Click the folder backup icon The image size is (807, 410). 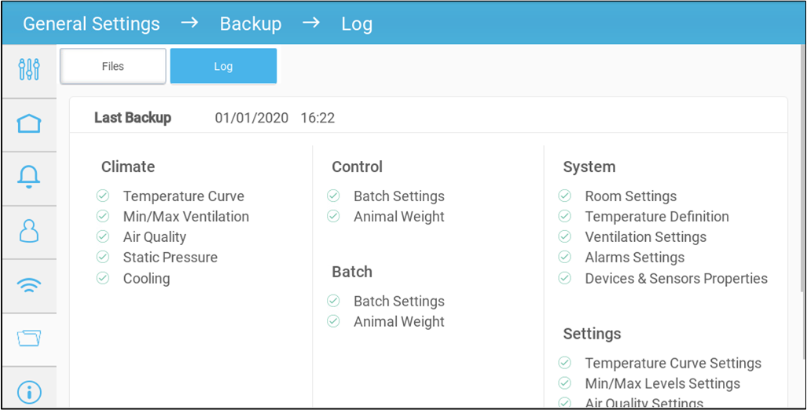point(29,339)
